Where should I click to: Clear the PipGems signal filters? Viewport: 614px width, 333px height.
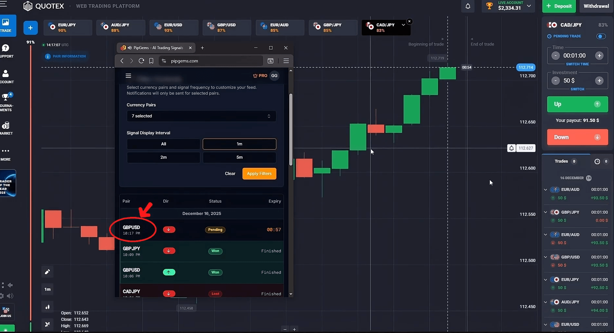(x=230, y=174)
